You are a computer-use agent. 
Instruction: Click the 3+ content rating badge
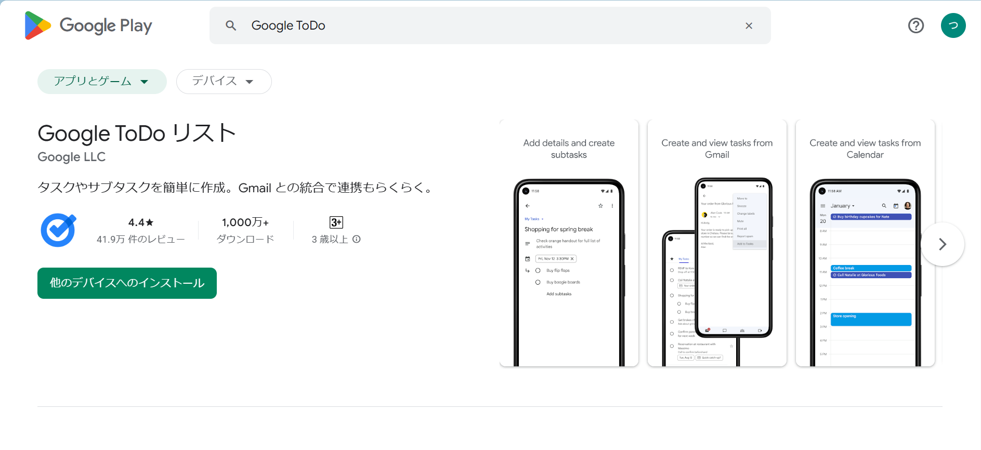(336, 222)
